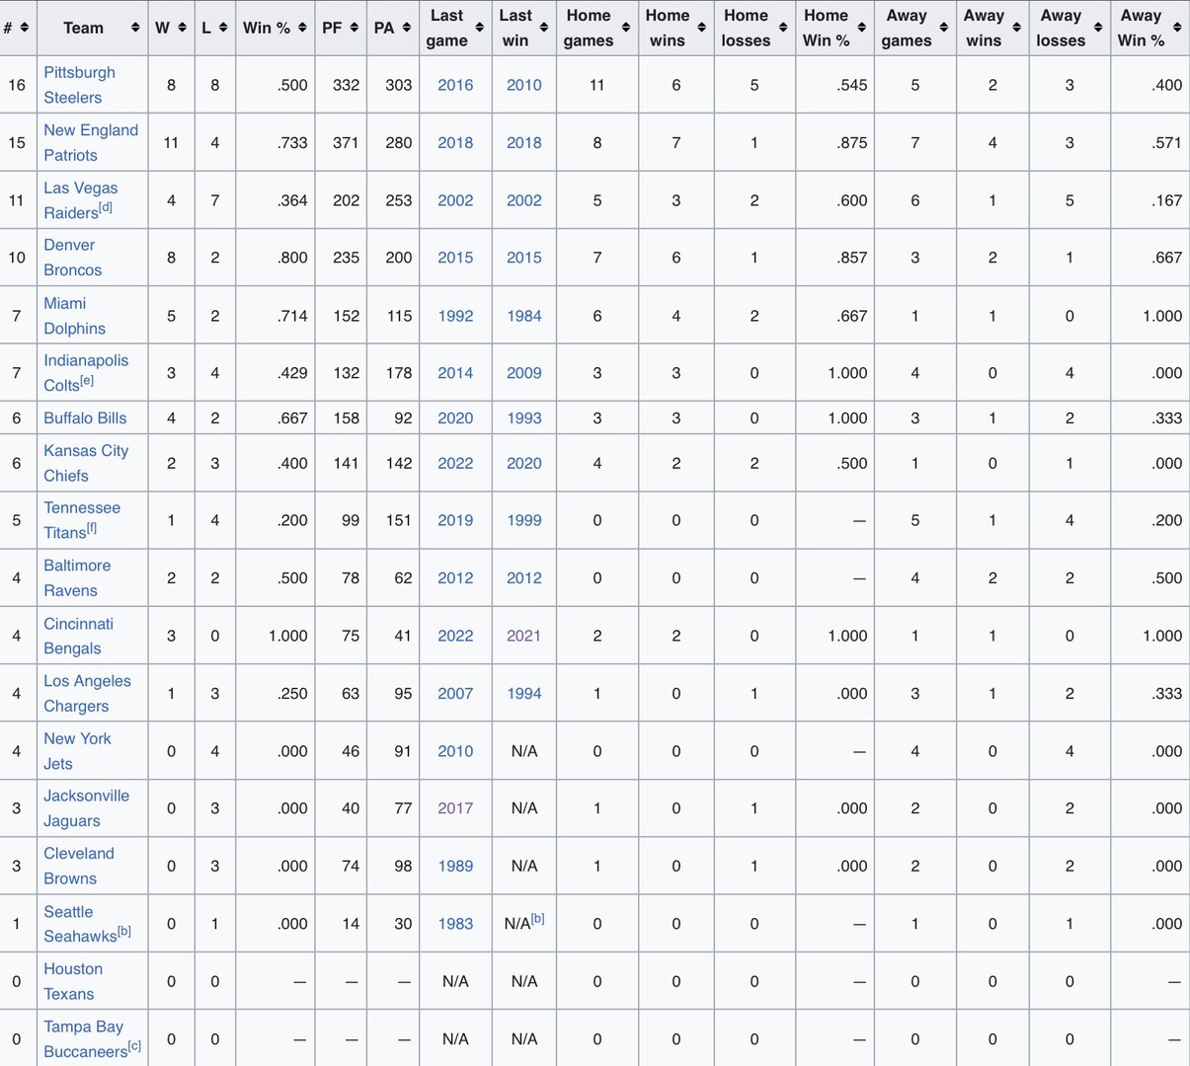1190x1066 pixels.
Task: Open the Cincinnati Bengals link
Action: 78,636
